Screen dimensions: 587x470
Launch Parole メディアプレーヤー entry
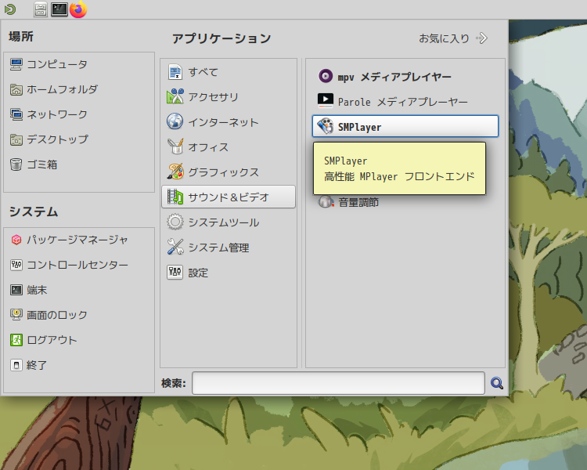click(405, 102)
